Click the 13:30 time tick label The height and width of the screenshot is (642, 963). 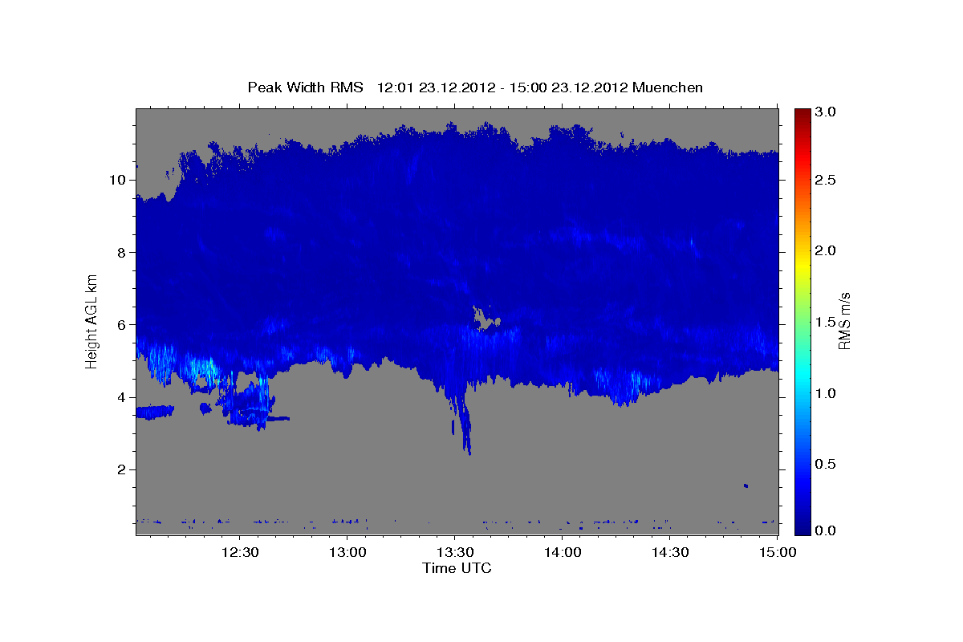click(x=455, y=552)
